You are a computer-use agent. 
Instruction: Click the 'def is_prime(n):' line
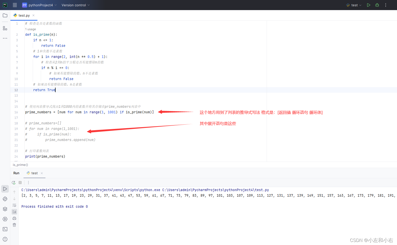(41, 34)
